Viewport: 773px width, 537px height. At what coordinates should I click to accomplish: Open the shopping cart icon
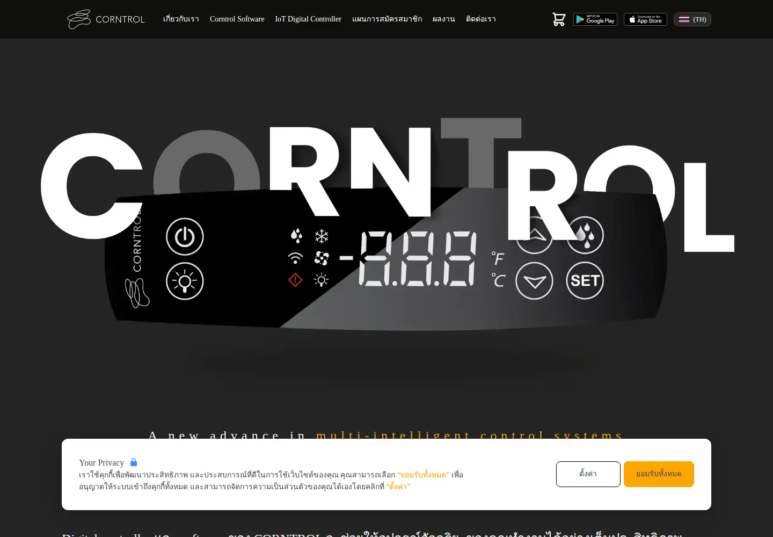(559, 19)
